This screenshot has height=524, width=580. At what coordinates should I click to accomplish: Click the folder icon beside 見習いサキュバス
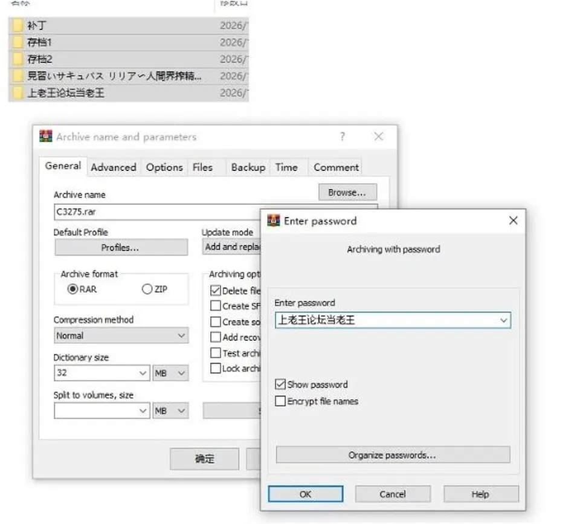18,76
